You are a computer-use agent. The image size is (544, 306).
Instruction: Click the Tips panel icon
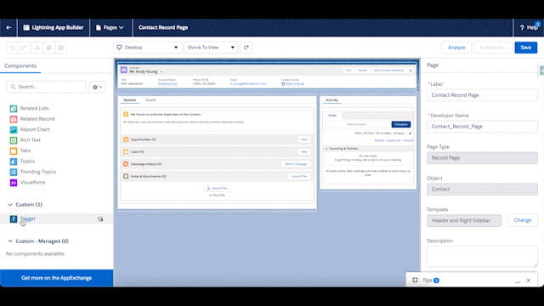click(x=415, y=280)
